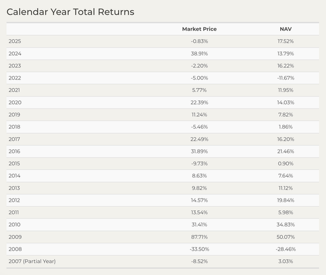This screenshot has height=275, width=326.
Task: Select the 2018 Market Price value -5.46%
Action: (x=199, y=127)
